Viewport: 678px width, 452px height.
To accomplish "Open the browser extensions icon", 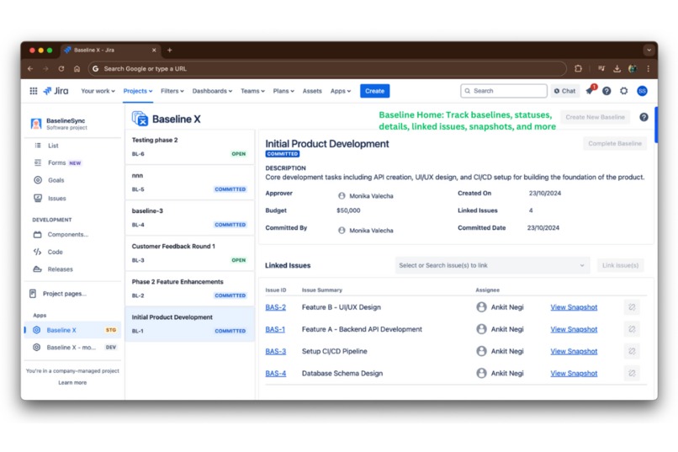I will (578, 68).
